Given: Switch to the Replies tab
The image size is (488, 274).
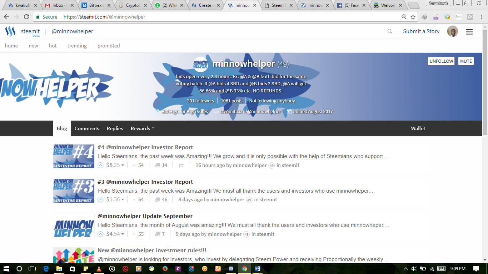Looking at the screenshot, I should pos(115,128).
